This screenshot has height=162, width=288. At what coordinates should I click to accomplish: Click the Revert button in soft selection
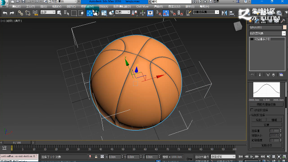266,125
